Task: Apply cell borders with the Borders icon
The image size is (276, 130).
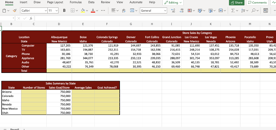Action: (73, 10)
